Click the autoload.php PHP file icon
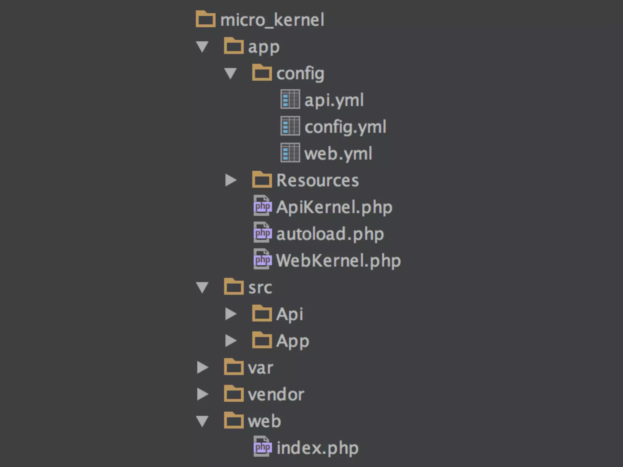This screenshot has width=623, height=467. pyautogui.click(x=262, y=233)
